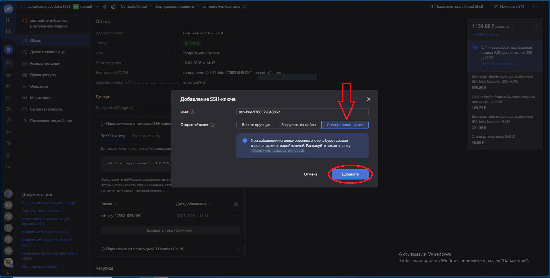Open three-dot menu for ssh-key-1768216291150
Viewport: 550px width, 278px height.
(236, 216)
